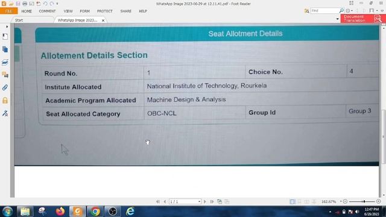Open the page number 1 / 1 dropdown
The height and width of the screenshot is (217, 386).
click(185, 201)
